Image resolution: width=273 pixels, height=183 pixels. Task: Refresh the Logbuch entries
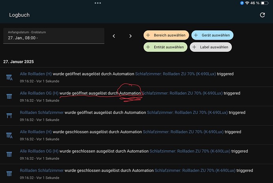click(262, 15)
